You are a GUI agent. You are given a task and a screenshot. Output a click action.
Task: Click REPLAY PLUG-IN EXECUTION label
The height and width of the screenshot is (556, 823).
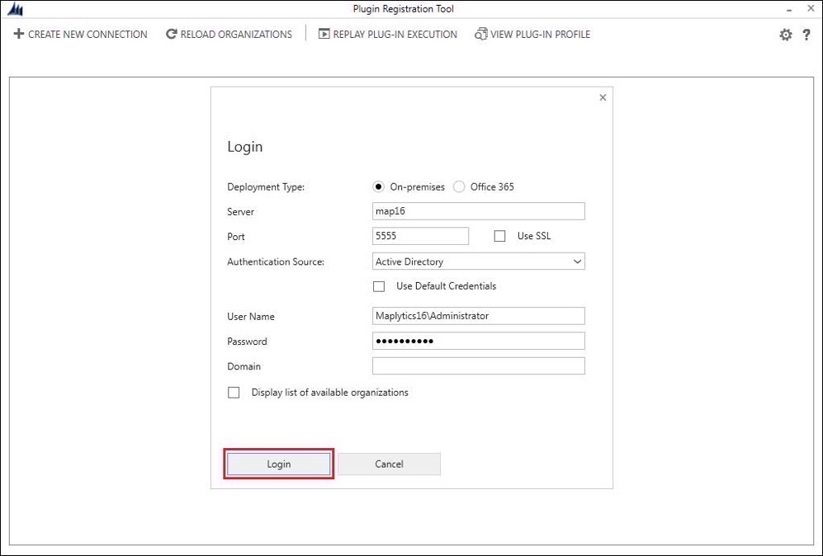pyautogui.click(x=395, y=35)
